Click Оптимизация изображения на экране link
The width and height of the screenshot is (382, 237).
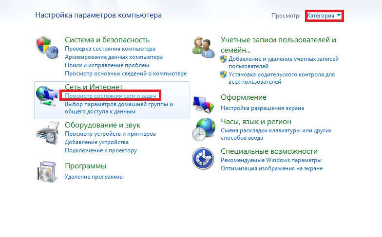pyautogui.click(x=271, y=168)
